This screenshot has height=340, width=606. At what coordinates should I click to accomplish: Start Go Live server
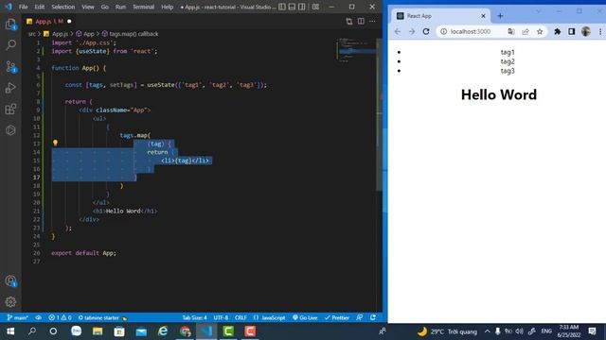point(305,317)
